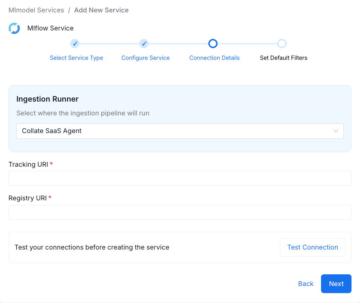This screenshot has width=360, height=303.
Task: Focus the Registry URI input field
Action: [x=180, y=212]
